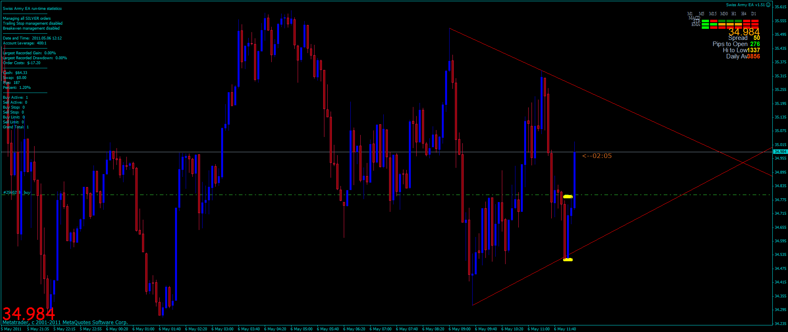Click the H4 timeframe column header
The image size is (788, 332).
(x=744, y=14)
